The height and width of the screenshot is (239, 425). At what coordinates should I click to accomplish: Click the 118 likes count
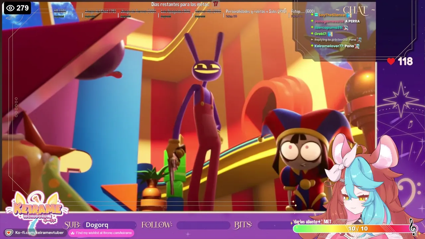405,61
